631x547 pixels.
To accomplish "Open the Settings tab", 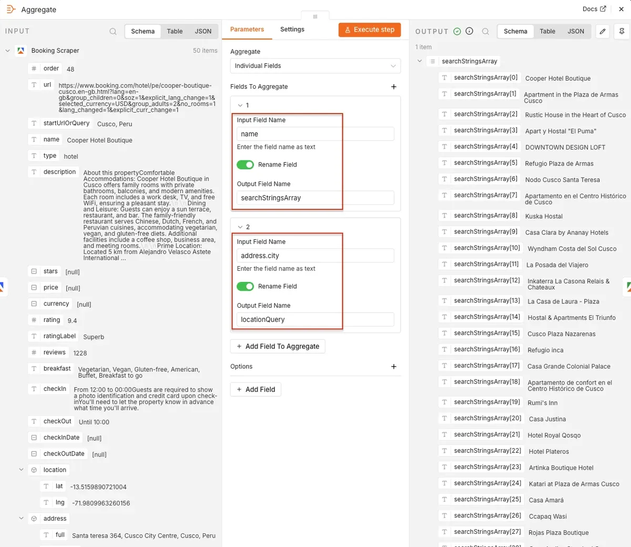I will click(x=292, y=29).
